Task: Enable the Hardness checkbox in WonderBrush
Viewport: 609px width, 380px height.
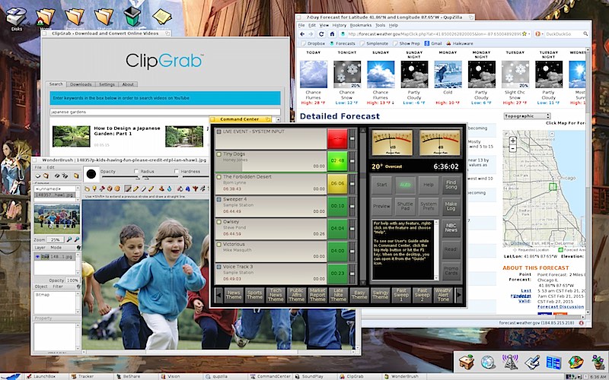Action: coord(177,172)
